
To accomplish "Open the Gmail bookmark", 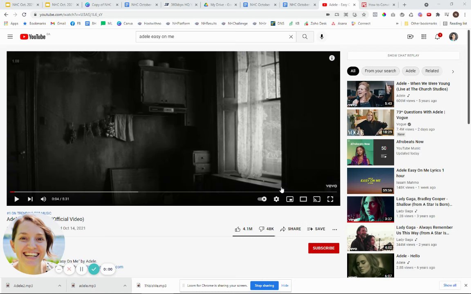I will coord(58,23).
